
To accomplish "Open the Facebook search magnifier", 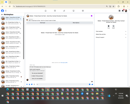I will [x=6, y=11].
